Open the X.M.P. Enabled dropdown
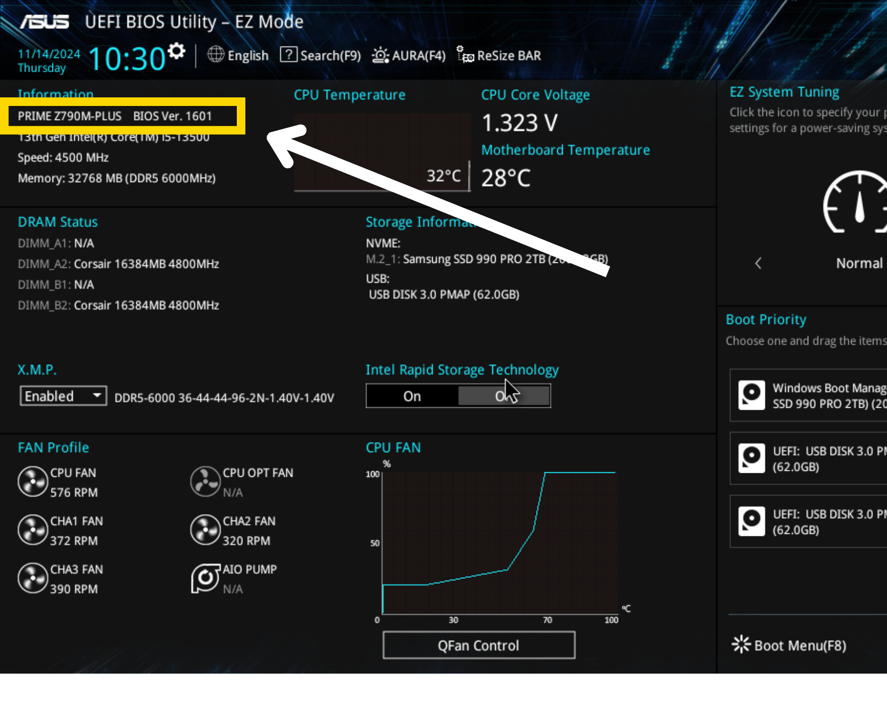The height and width of the screenshot is (716, 887). coord(63,396)
